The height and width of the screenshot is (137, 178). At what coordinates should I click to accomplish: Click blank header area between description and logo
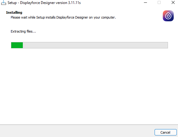tap(139, 16)
